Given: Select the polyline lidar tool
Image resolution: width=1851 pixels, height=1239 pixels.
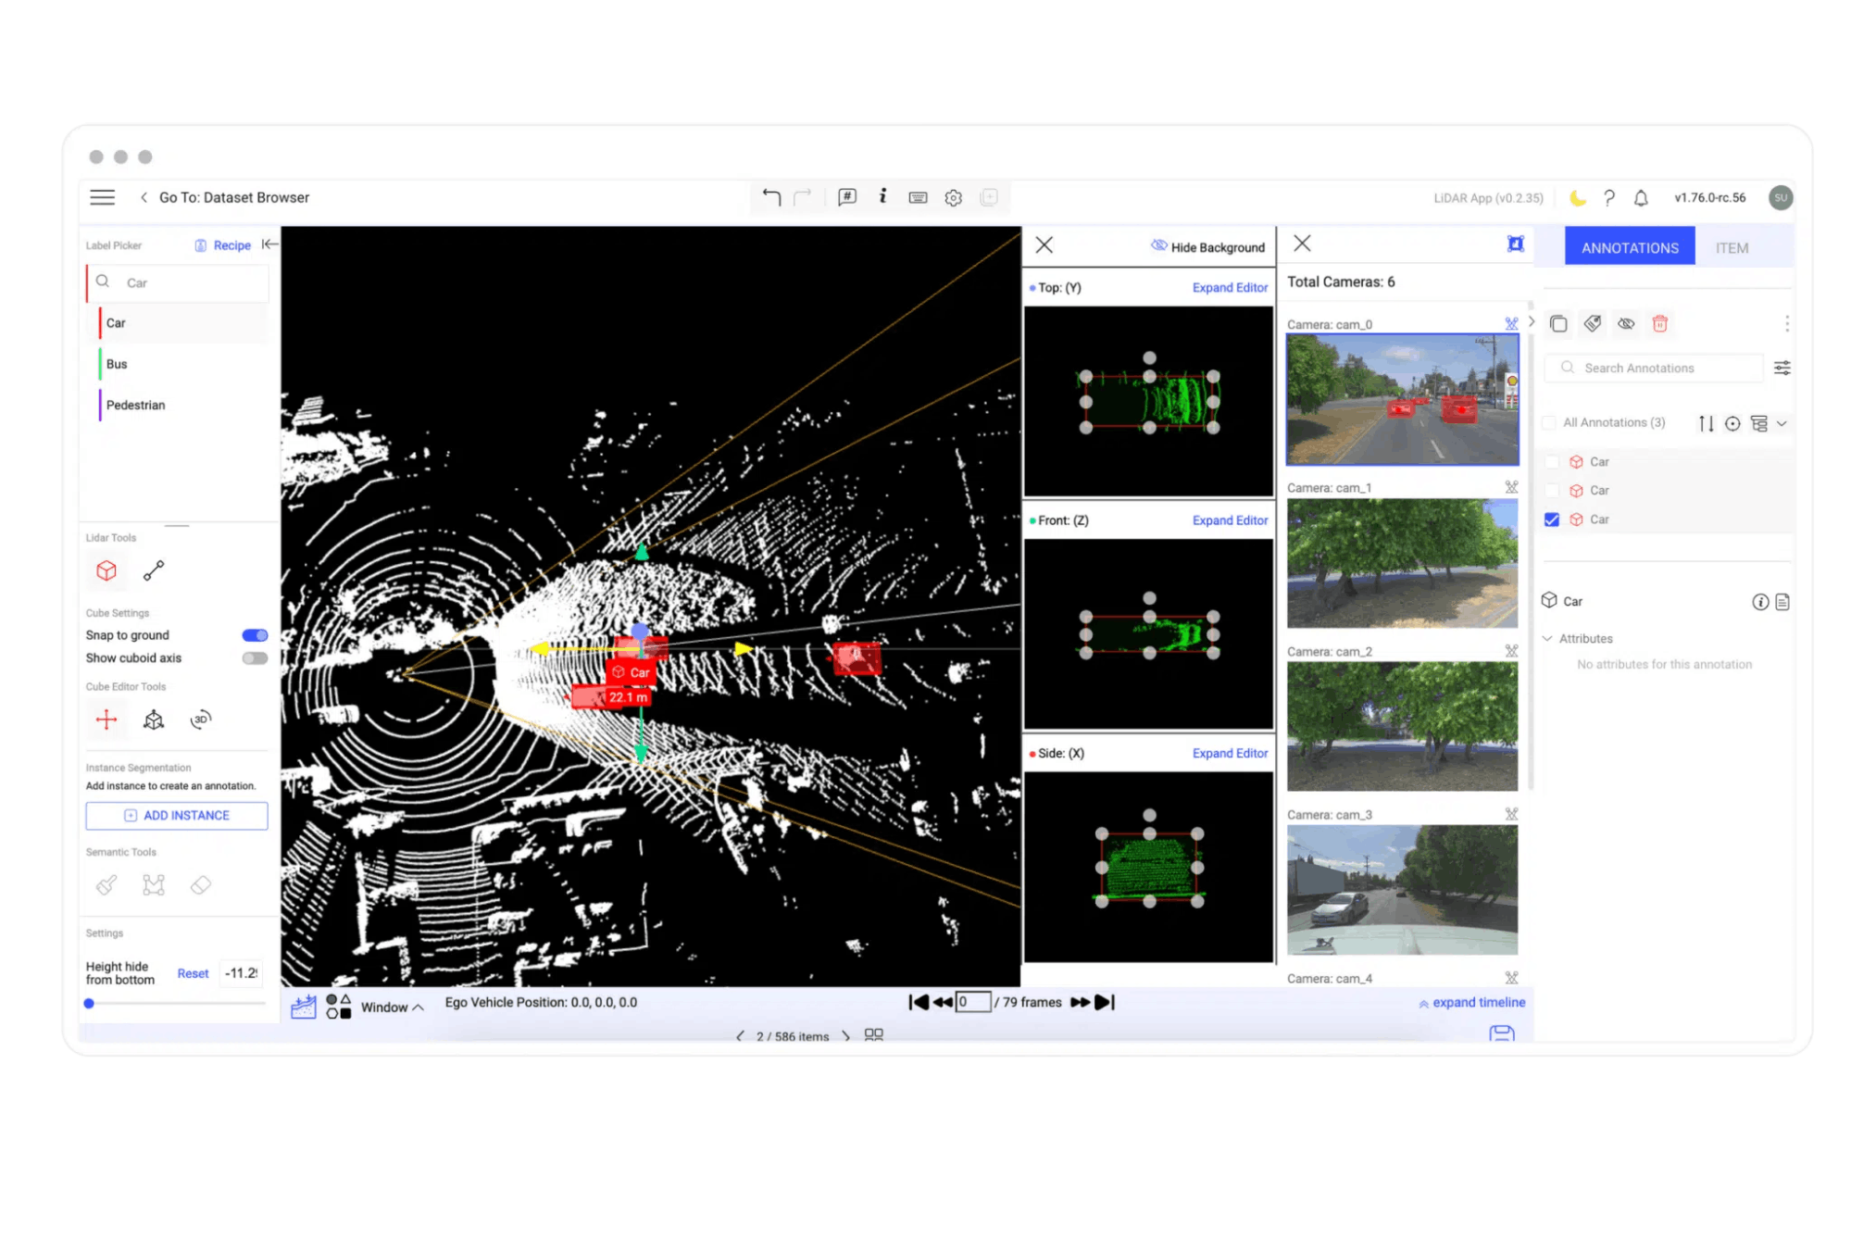Looking at the screenshot, I should click(154, 570).
